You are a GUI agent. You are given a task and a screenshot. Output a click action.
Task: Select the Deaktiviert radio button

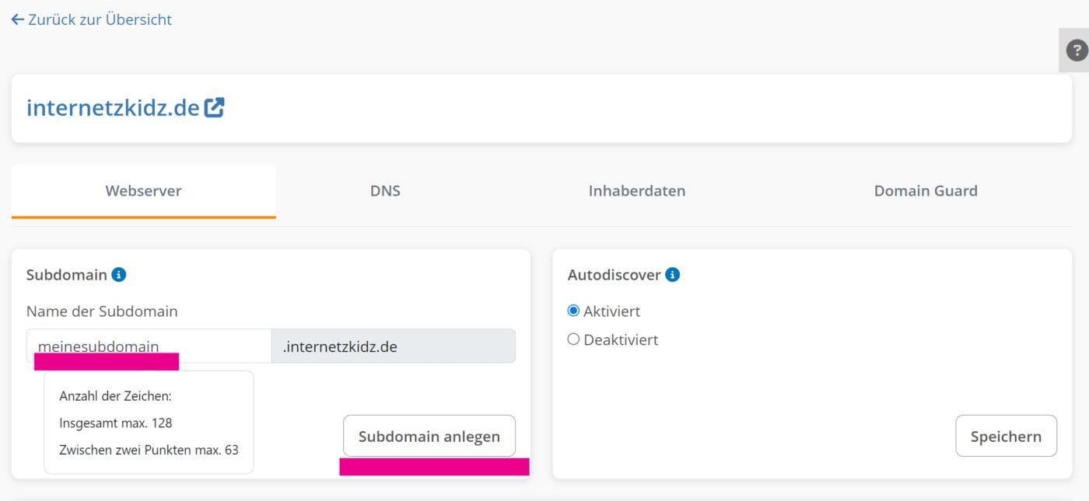tap(573, 339)
